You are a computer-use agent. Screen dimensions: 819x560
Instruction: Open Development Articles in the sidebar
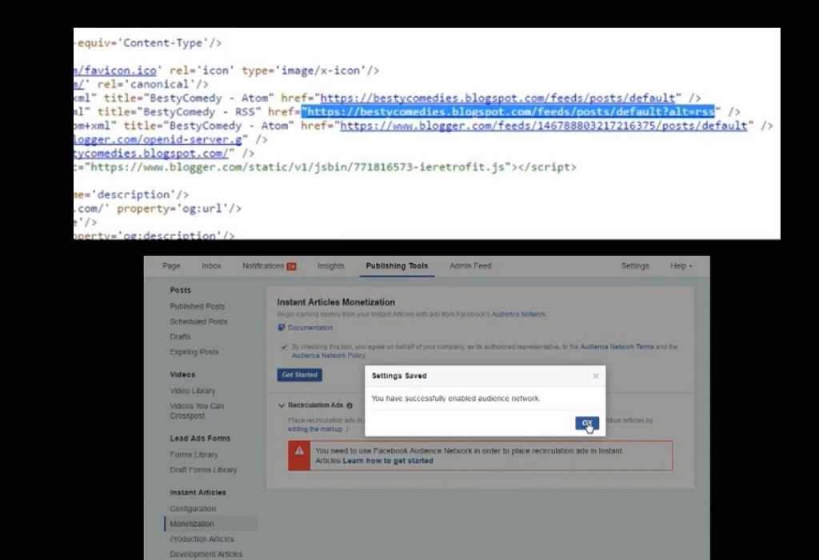point(206,554)
